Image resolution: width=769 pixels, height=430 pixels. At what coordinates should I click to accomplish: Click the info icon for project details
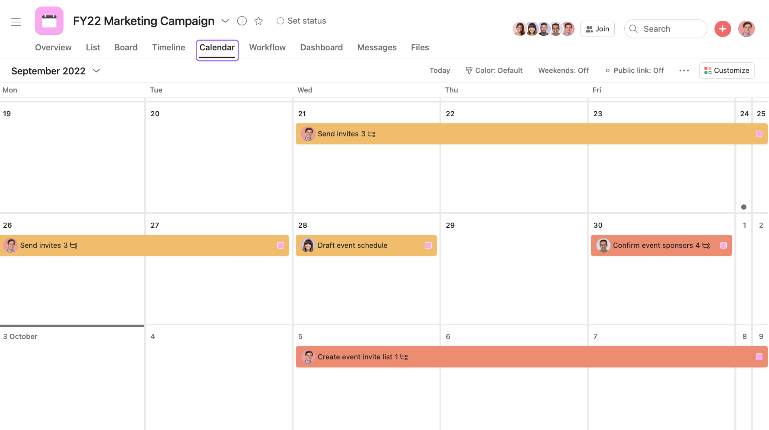point(241,20)
